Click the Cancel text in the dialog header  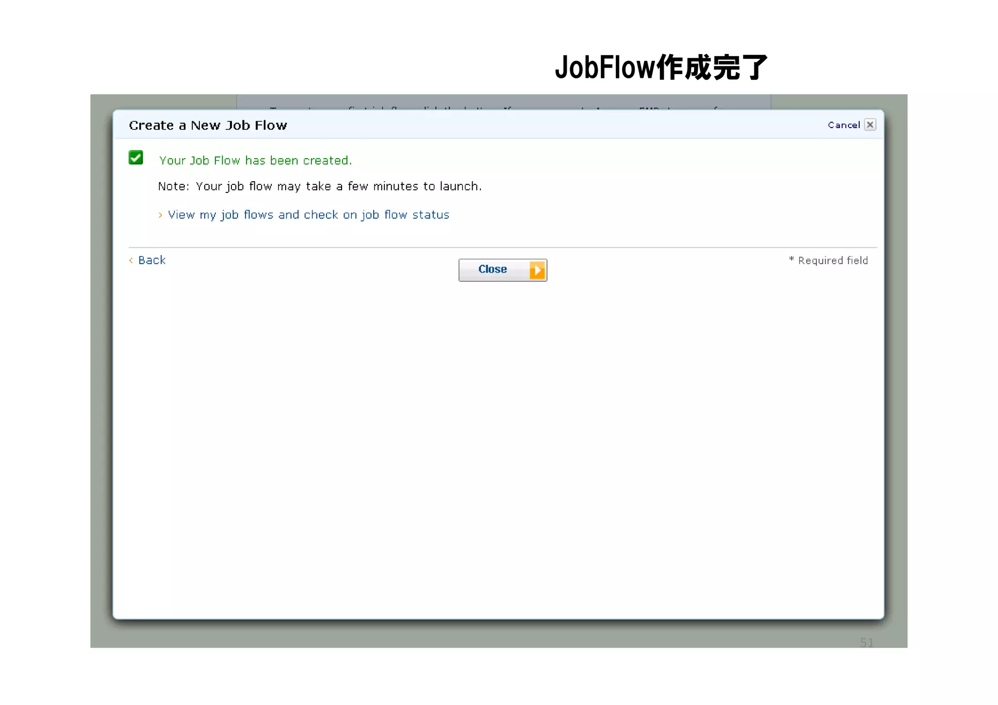tap(844, 125)
